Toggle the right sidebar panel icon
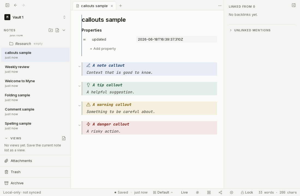300x196 pixels. [294, 5]
